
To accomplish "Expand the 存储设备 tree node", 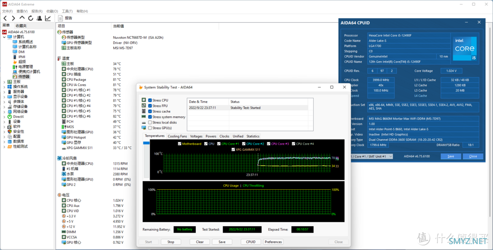I will click(4, 107).
